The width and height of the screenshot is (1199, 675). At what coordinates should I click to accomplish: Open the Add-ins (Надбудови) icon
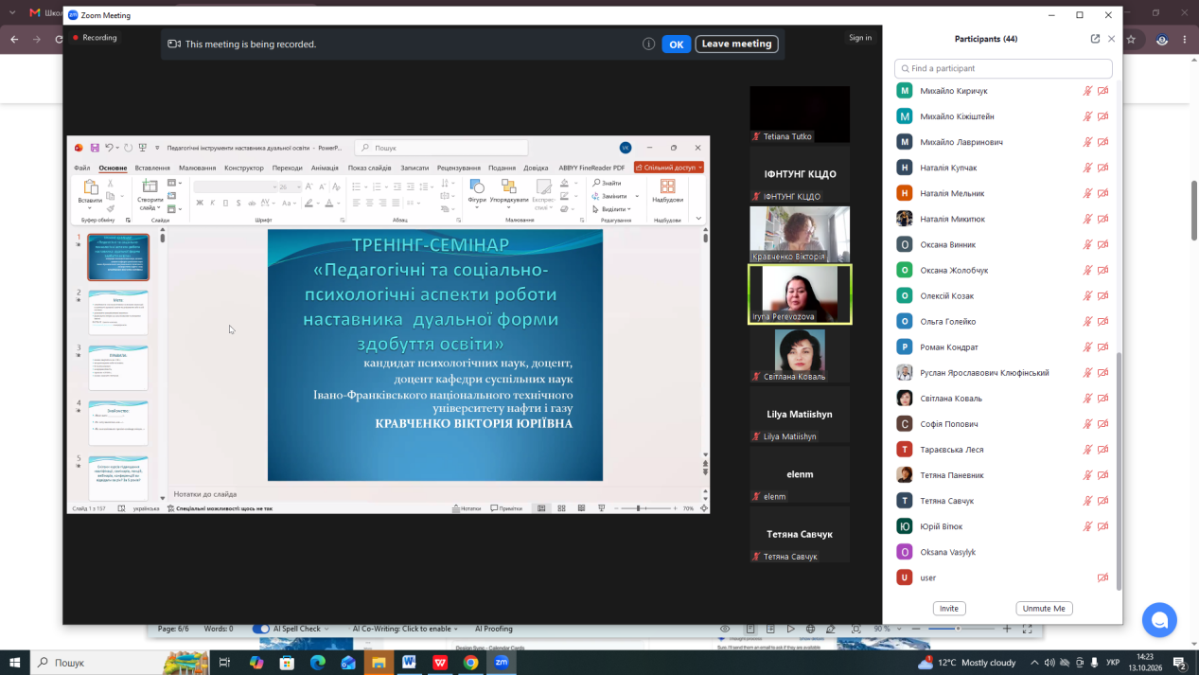click(667, 187)
